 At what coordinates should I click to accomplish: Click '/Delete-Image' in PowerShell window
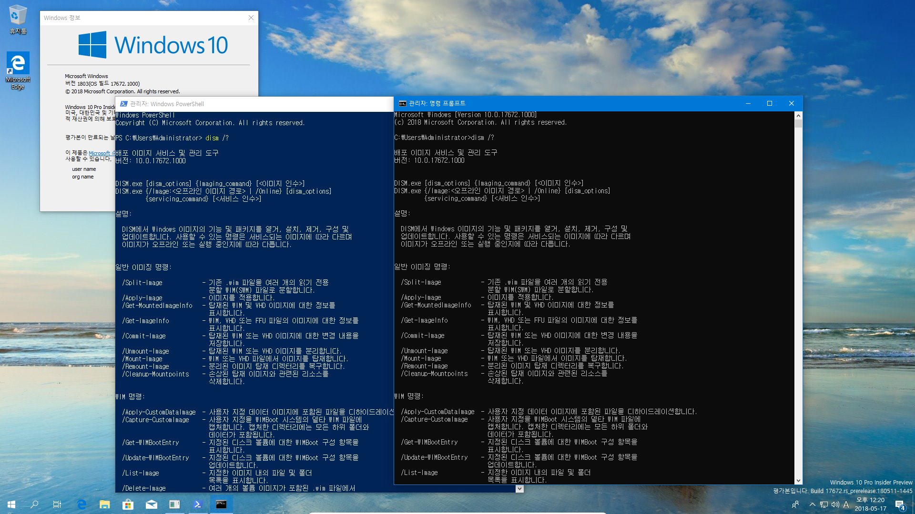[x=144, y=488]
